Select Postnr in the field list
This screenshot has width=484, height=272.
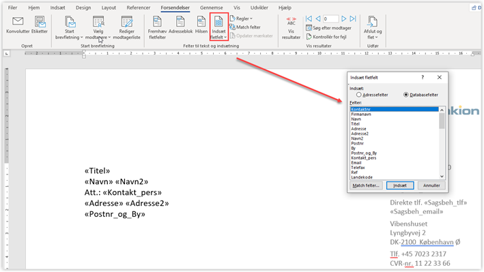(x=394, y=143)
